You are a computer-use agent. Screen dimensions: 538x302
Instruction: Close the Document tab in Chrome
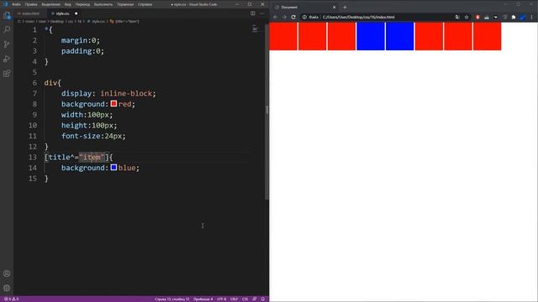(x=335, y=8)
